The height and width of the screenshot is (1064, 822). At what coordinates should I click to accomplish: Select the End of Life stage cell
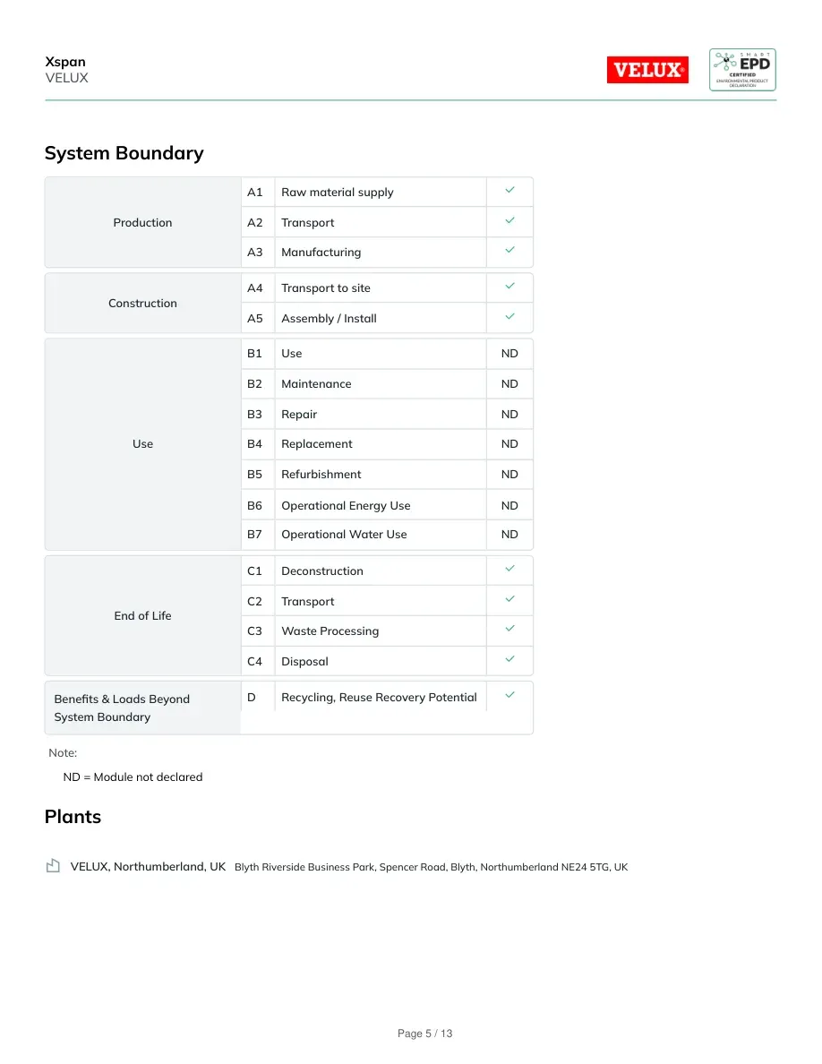click(x=143, y=615)
